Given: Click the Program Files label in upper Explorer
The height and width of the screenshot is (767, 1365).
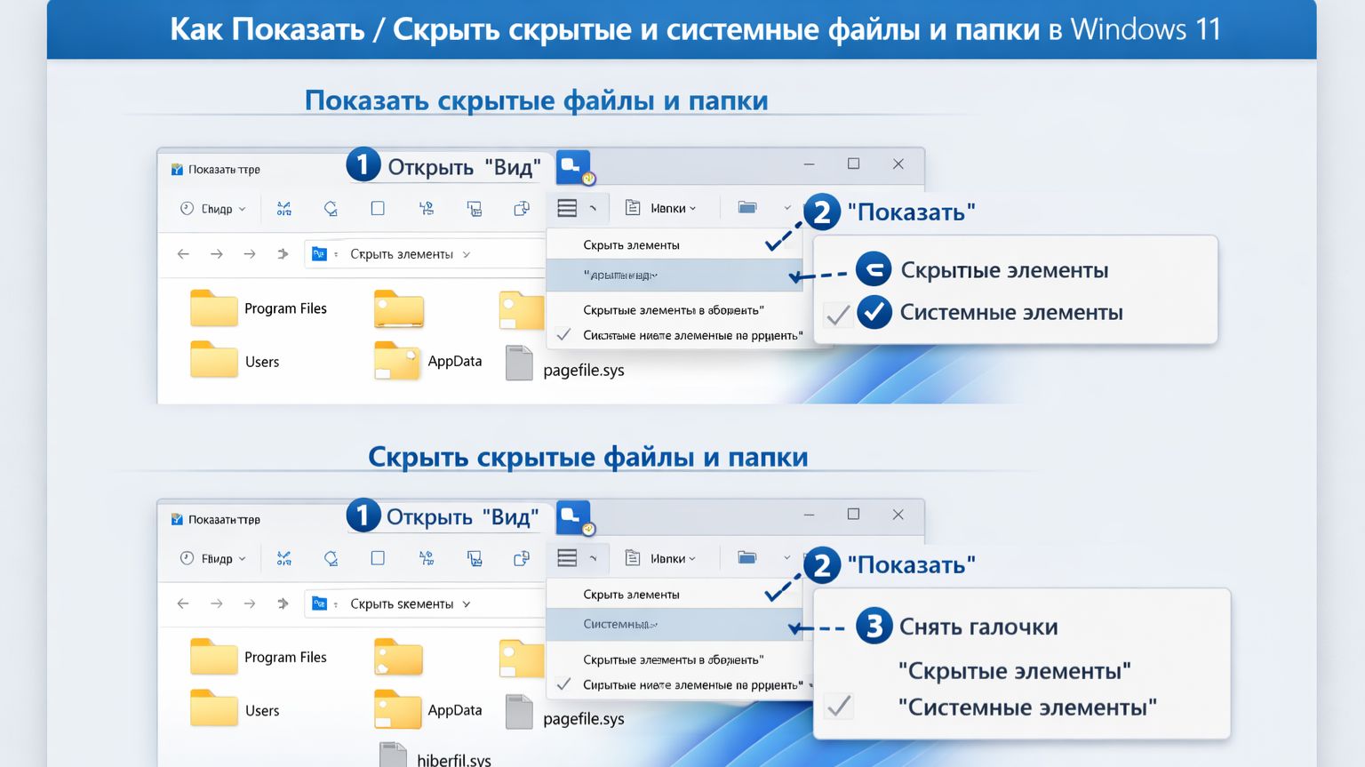Looking at the screenshot, I should (x=285, y=308).
